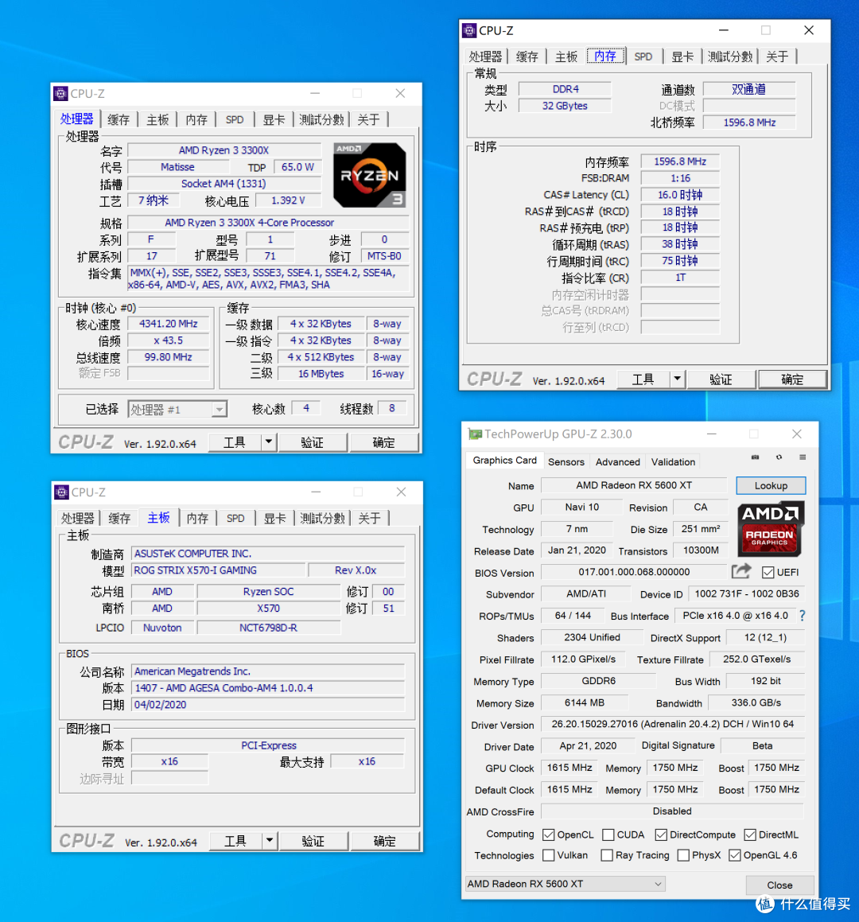
Task: Toggle the OpenGL 4.6 checkbox
Action: pos(734,855)
